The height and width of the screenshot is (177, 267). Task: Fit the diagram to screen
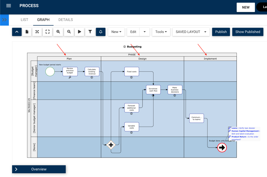coord(37,32)
